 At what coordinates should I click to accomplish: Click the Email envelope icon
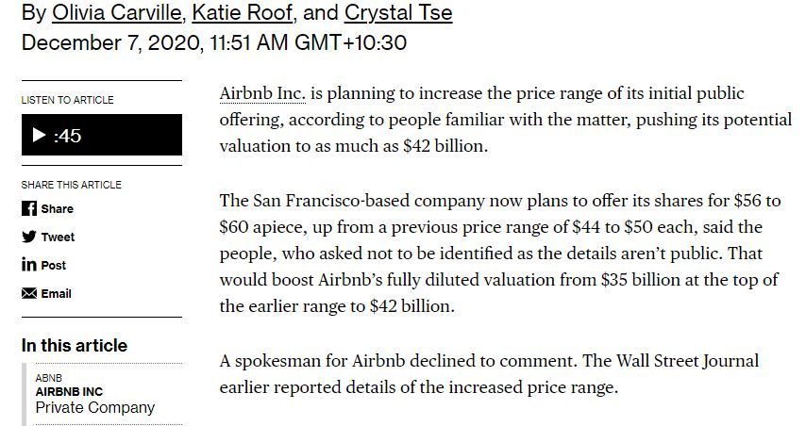[x=29, y=293]
